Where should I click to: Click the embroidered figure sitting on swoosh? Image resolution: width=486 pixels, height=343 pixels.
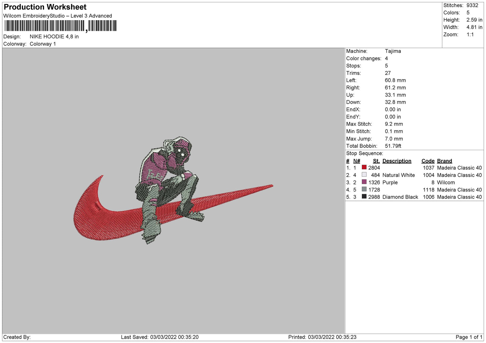tap(168, 181)
